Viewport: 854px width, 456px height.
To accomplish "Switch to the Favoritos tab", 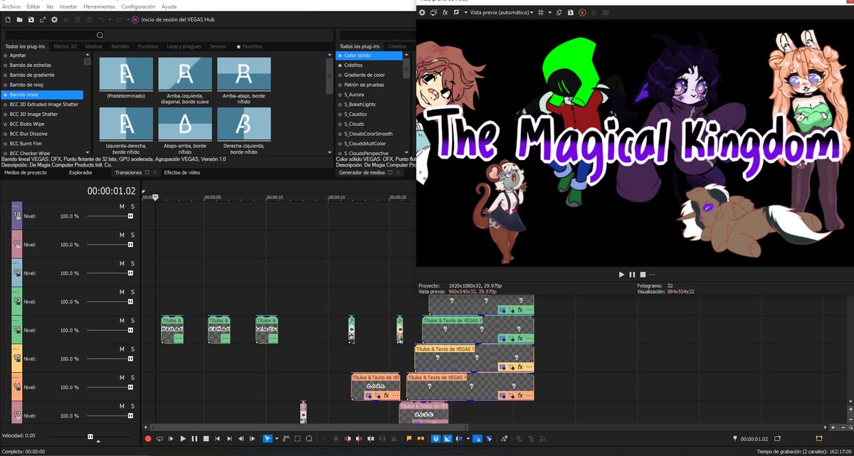I will coord(249,46).
